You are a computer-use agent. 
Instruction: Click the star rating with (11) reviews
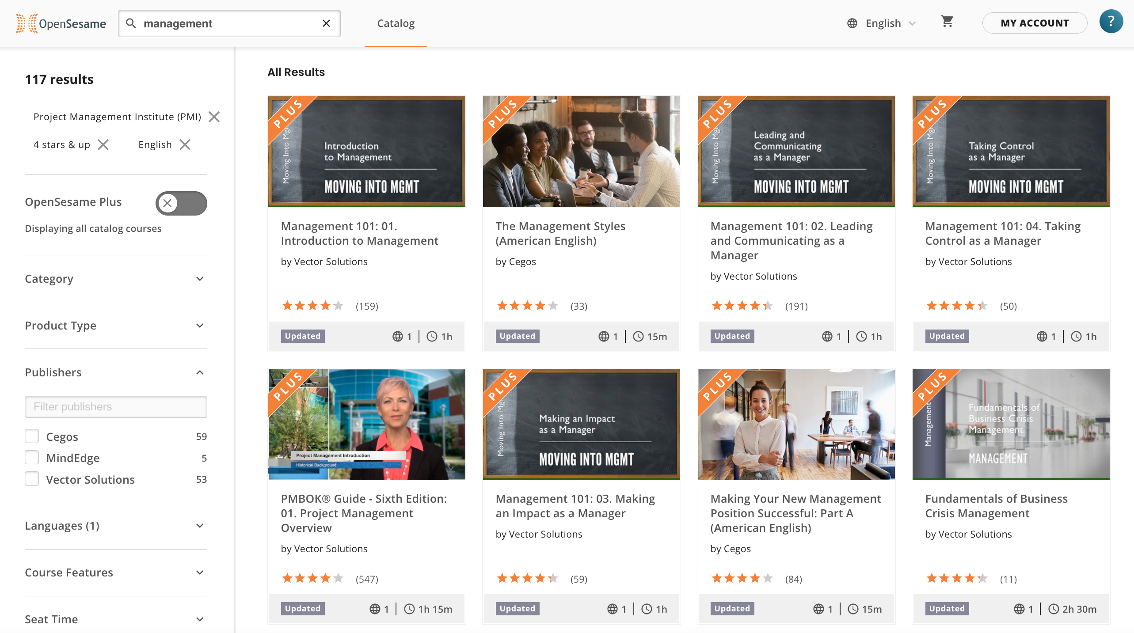pos(957,578)
